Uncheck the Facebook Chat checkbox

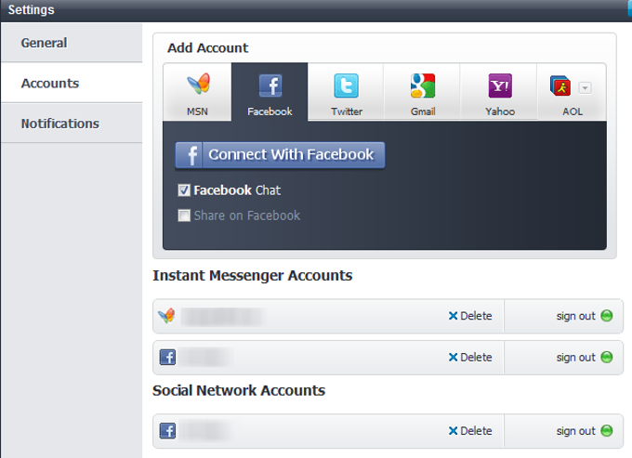click(184, 190)
